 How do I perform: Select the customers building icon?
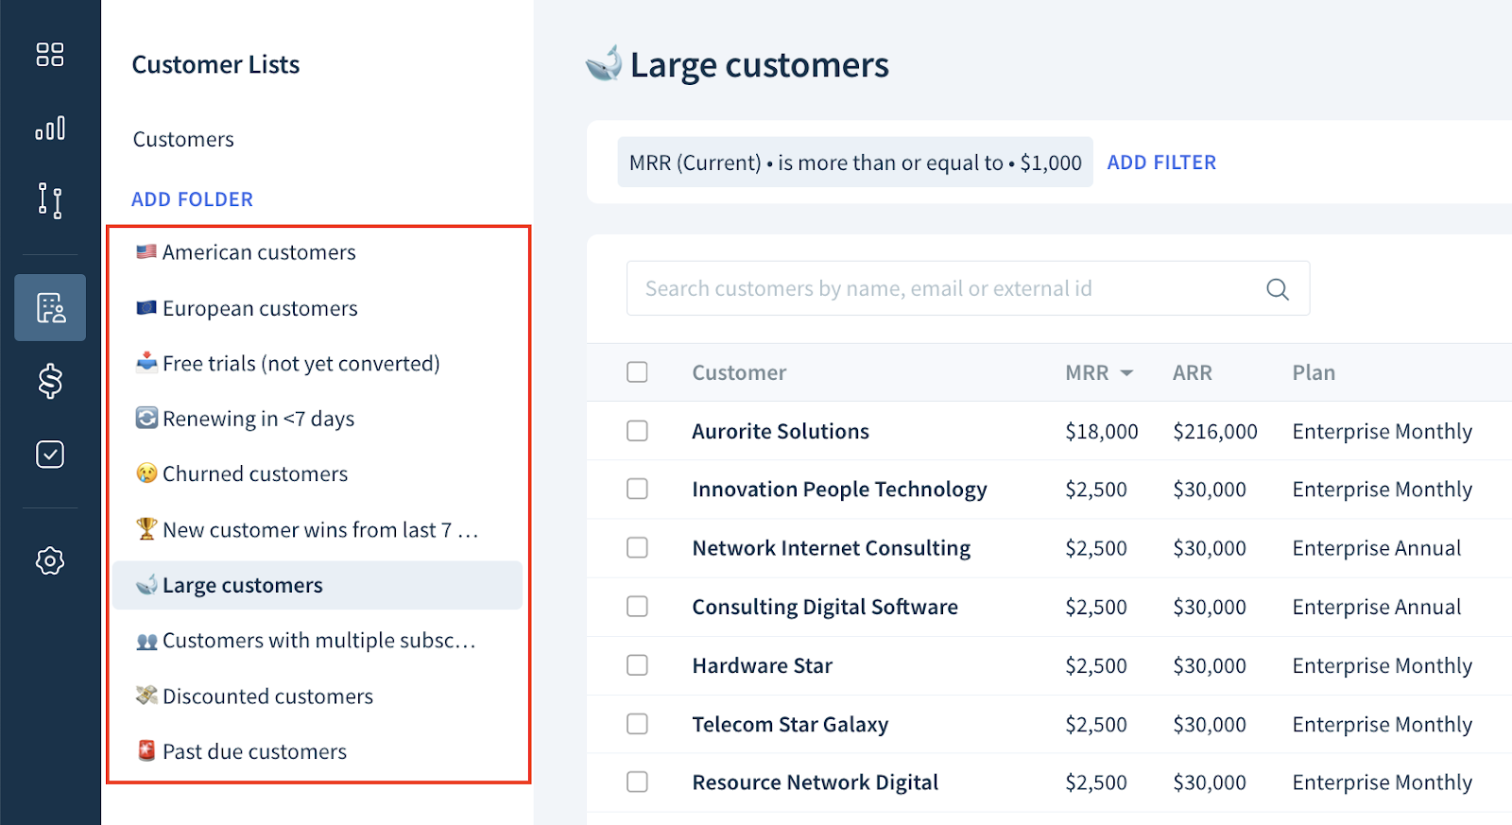[50, 307]
